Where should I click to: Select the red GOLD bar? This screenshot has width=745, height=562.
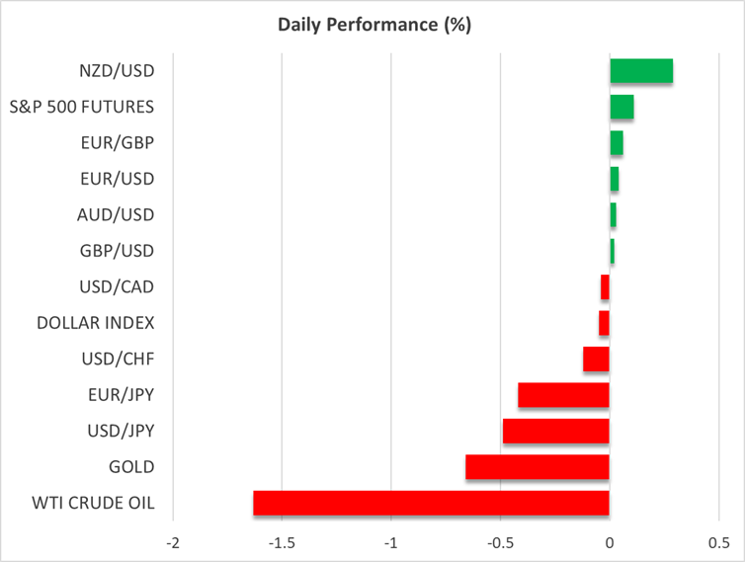pos(537,467)
